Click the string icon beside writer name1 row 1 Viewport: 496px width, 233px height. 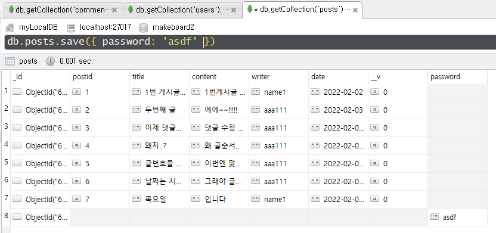pyautogui.click(x=256, y=92)
